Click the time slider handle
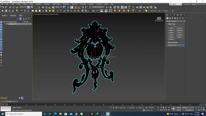206x116 pixels. pyautogui.click(x=9, y=102)
